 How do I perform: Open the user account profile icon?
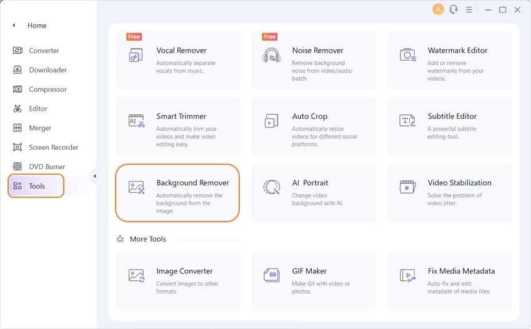(438, 9)
